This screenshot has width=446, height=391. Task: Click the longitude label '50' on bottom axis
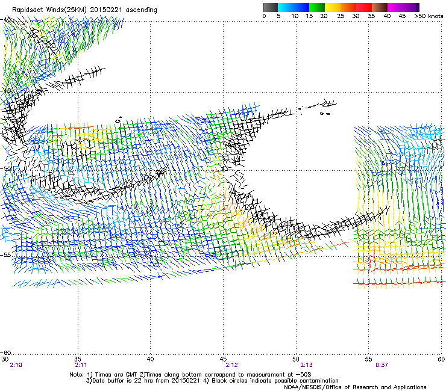(296, 359)
